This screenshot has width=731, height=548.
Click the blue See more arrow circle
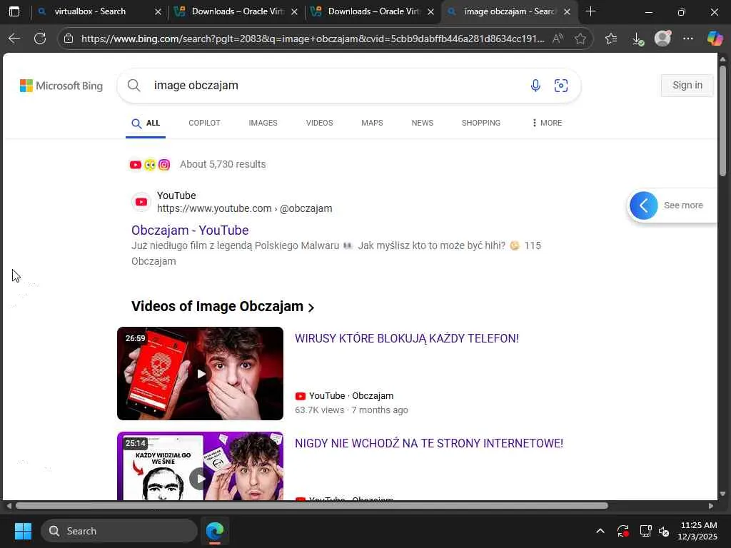[644, 205]
